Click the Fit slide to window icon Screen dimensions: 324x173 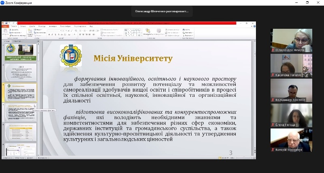(x=254, y=158)
